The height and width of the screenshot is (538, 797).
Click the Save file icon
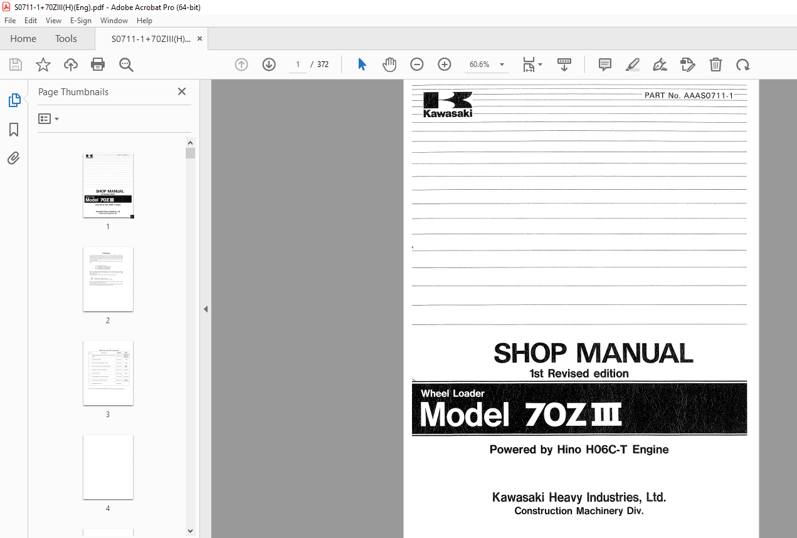tap(16, 65)
